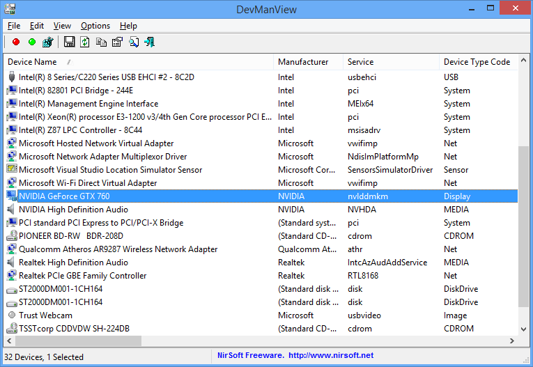Image resolution: width=533 pixels, height=367 pixels.
Task: Click the drive icon of TSSTcorp CDDVDW SH-224DB
Action: click(x=12, y=328)
